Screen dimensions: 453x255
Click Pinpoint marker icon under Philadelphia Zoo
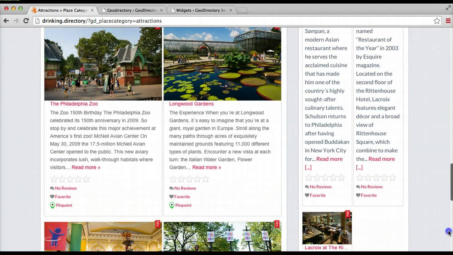pyautogui.click(x=52, y=205)
